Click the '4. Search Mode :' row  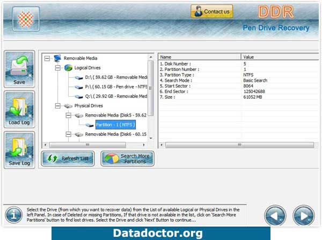coord(238,81)
